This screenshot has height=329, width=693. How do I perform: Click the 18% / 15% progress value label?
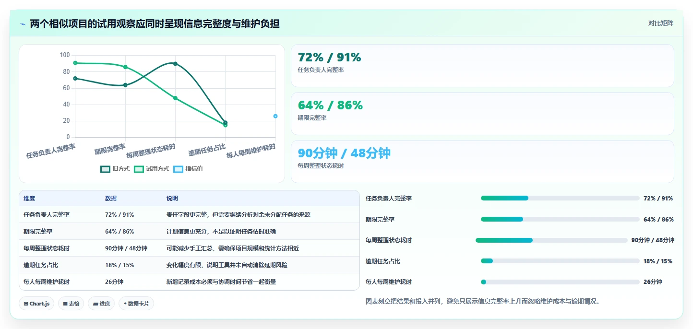coord(658,261)
